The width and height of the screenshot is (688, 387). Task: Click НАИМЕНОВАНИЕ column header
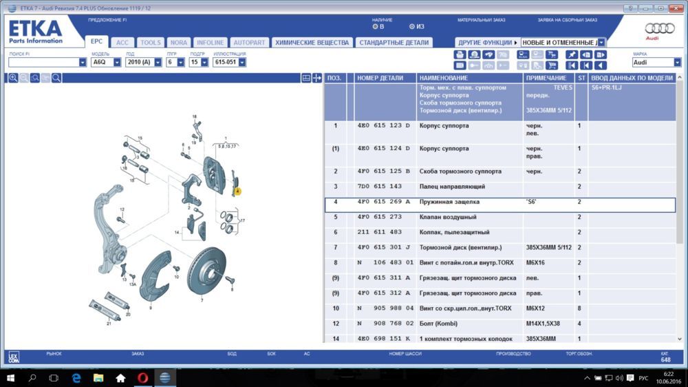pos(469,79)
